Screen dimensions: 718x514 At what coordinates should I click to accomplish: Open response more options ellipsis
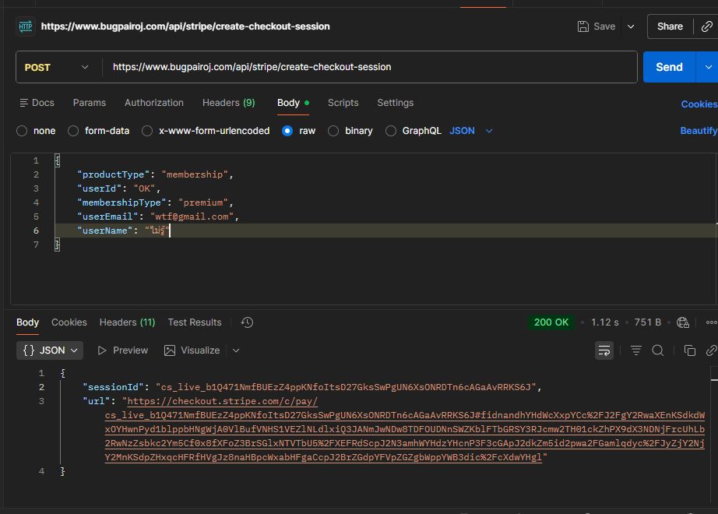(712, 322)
